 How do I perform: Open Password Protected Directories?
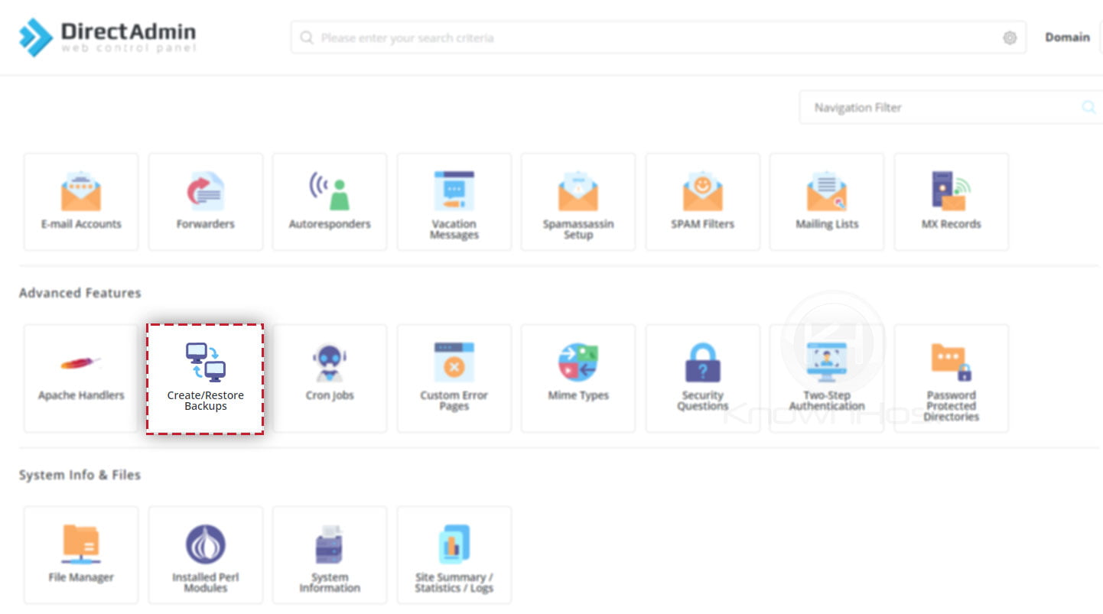pos(951,378)
